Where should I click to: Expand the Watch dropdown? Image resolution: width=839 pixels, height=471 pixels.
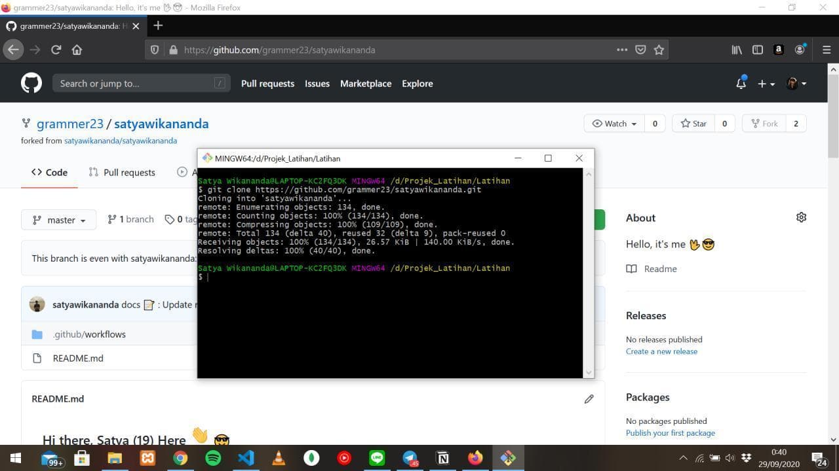(x=614, y=124)
